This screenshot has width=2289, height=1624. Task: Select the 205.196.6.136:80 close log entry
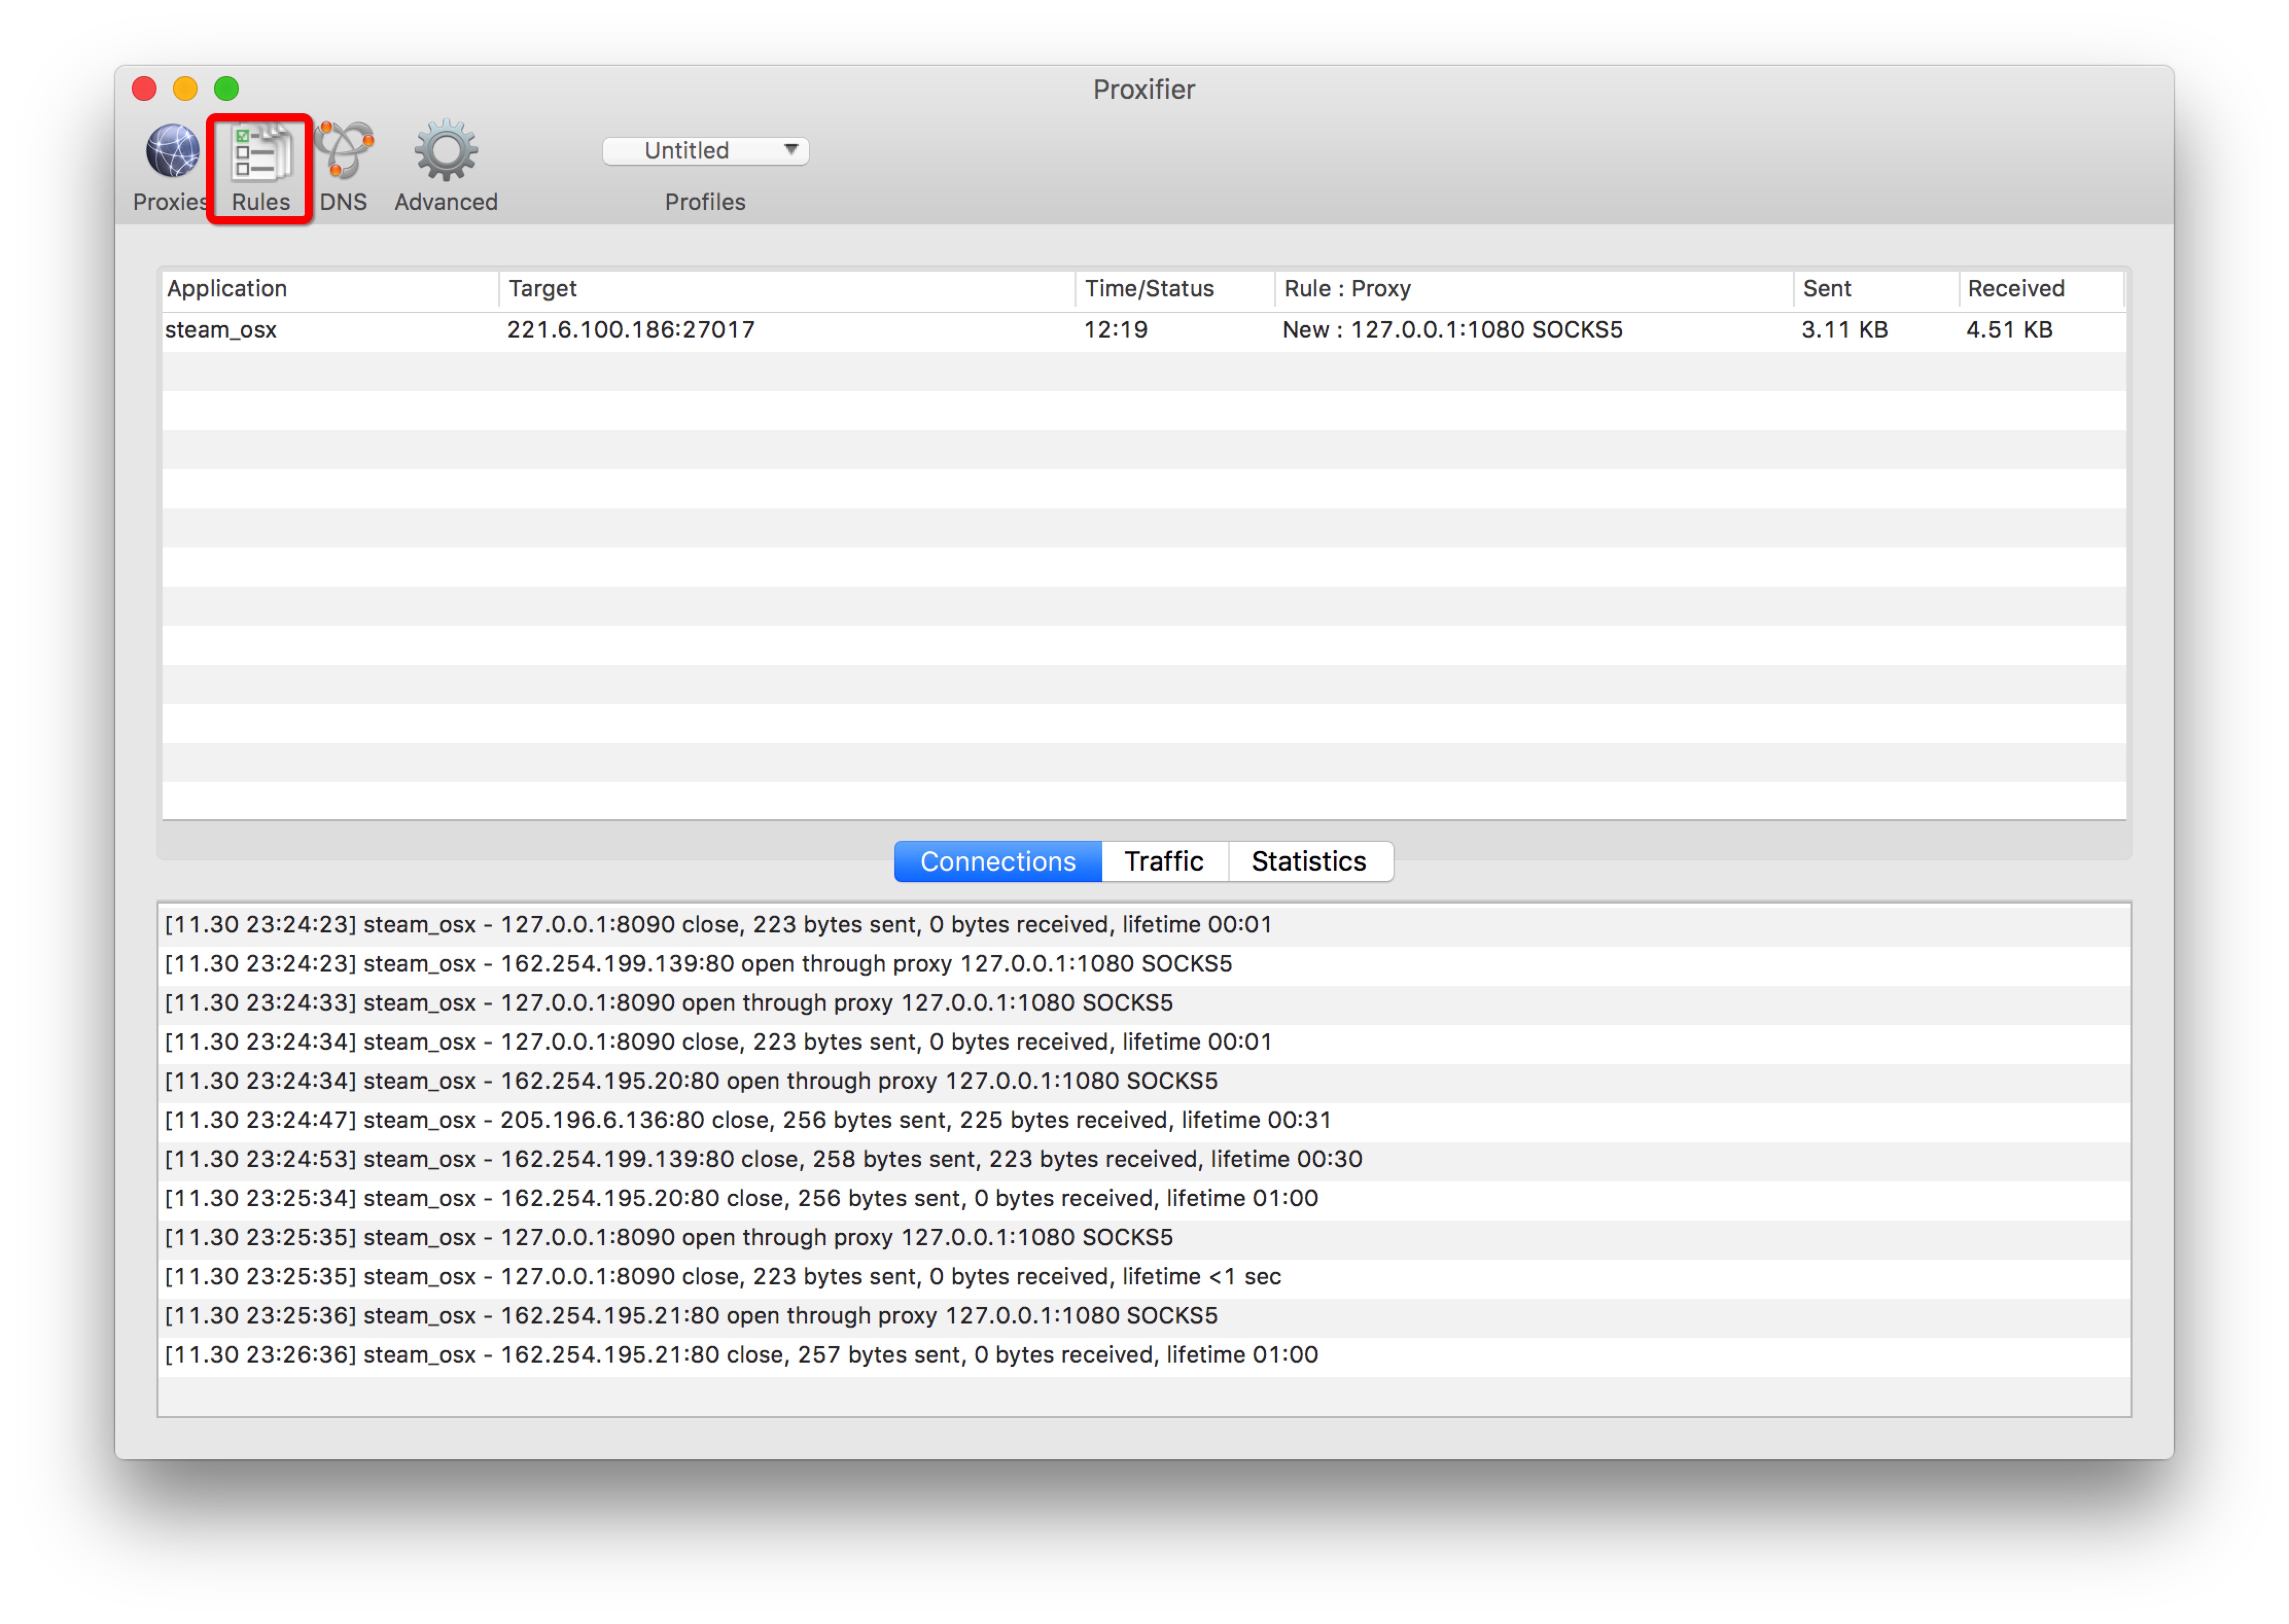pyautogui.click(x=747, y=1120)
